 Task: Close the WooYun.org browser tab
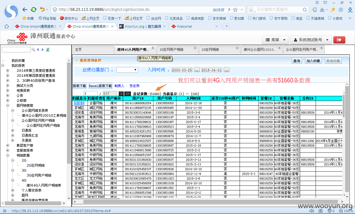164,26
